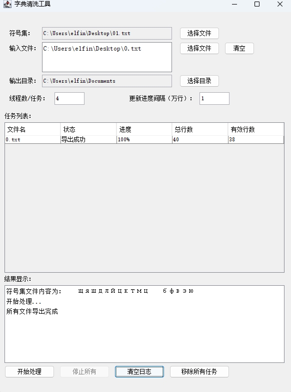The image size is (291, 392).
Task: Start processing with 开始处理 button
Action: point(29,371)
